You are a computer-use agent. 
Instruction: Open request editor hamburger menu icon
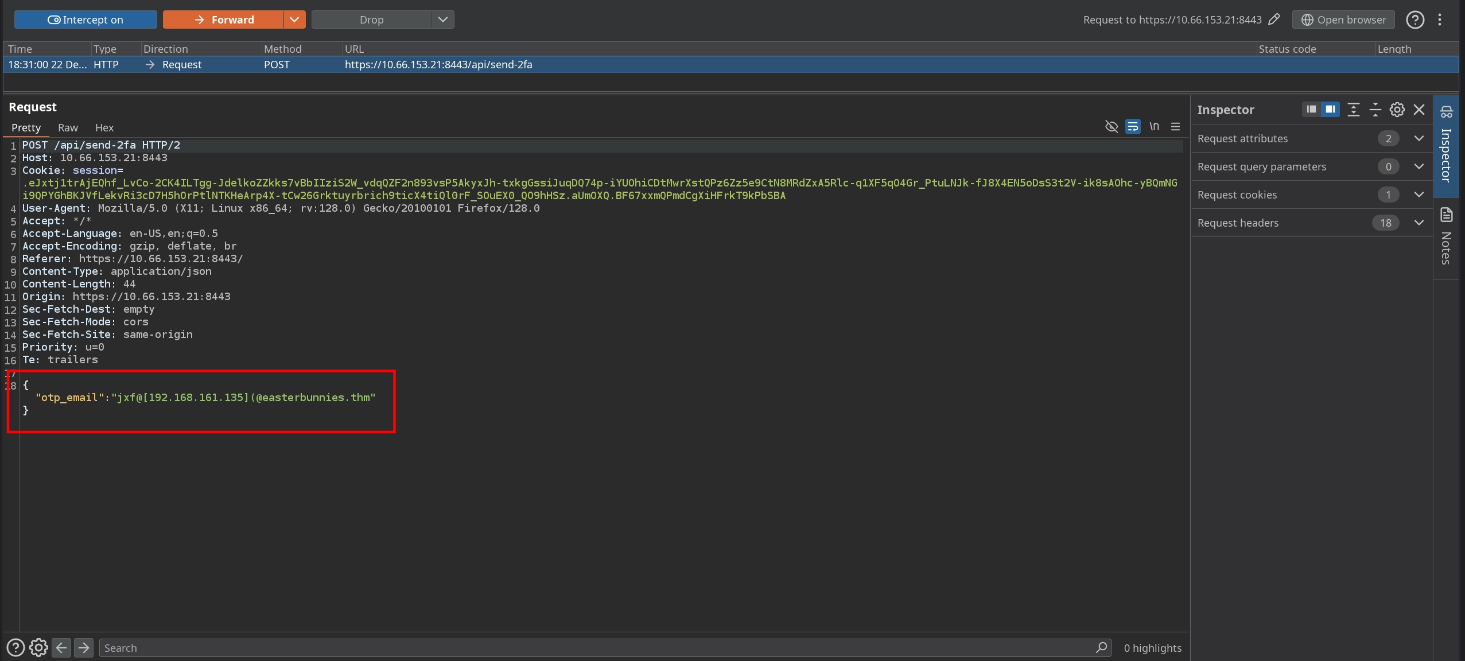point(1175,127)
